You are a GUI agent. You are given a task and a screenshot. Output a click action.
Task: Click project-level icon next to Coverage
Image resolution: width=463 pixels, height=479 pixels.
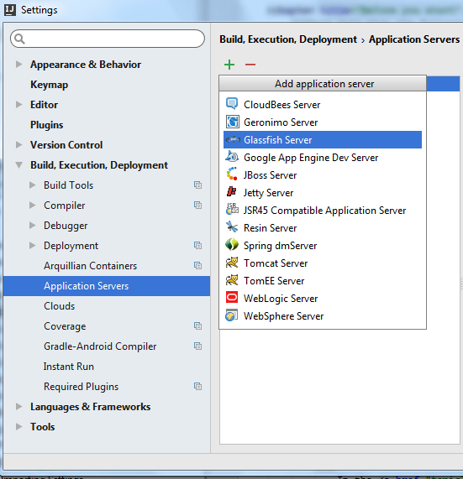point(197,326)
